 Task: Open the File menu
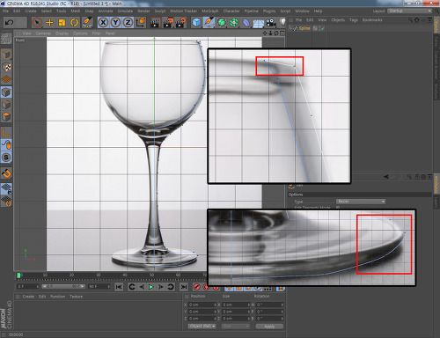click(x=5, y=11)
